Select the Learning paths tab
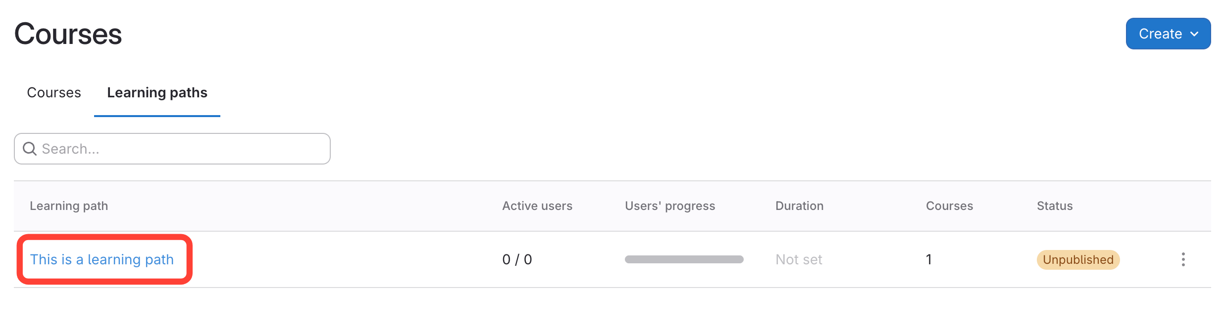 point(157,92)
